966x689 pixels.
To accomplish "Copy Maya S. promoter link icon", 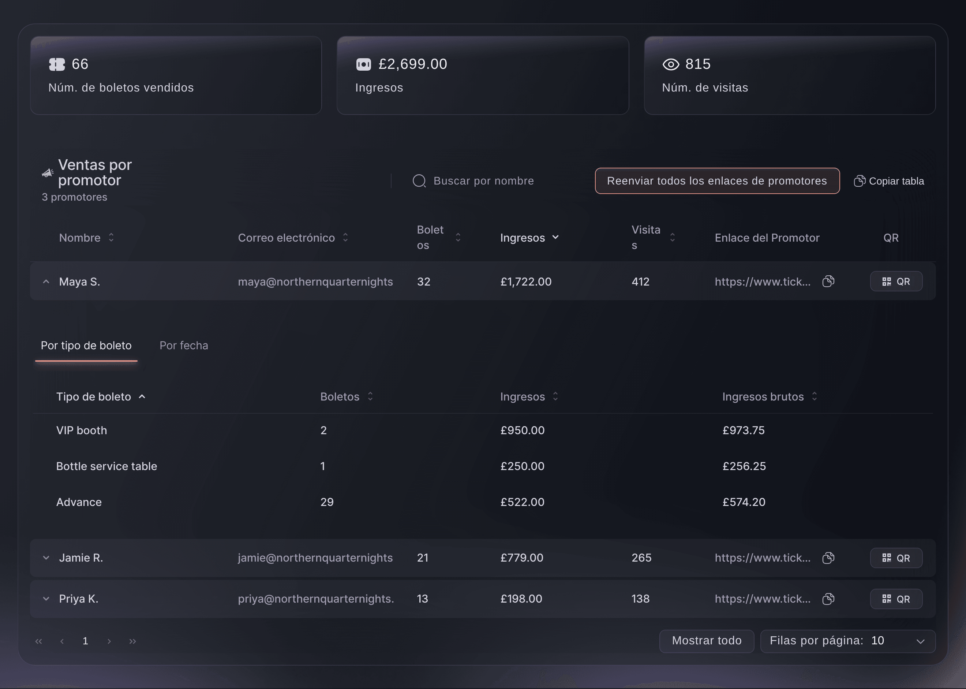I will (x=828, y=281).
